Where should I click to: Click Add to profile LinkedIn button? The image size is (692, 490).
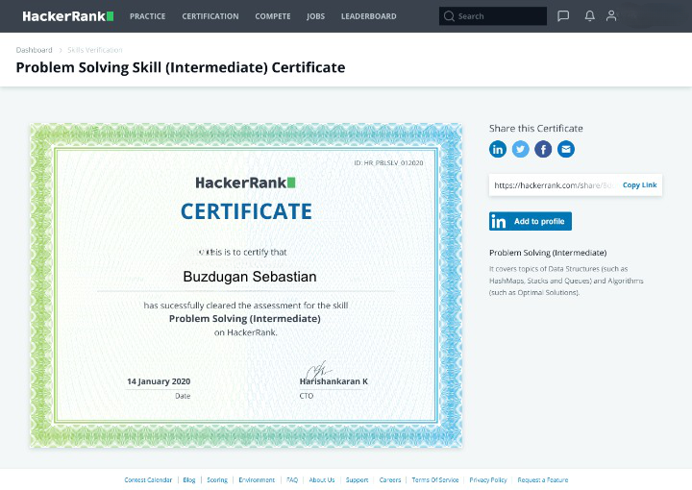531,221
